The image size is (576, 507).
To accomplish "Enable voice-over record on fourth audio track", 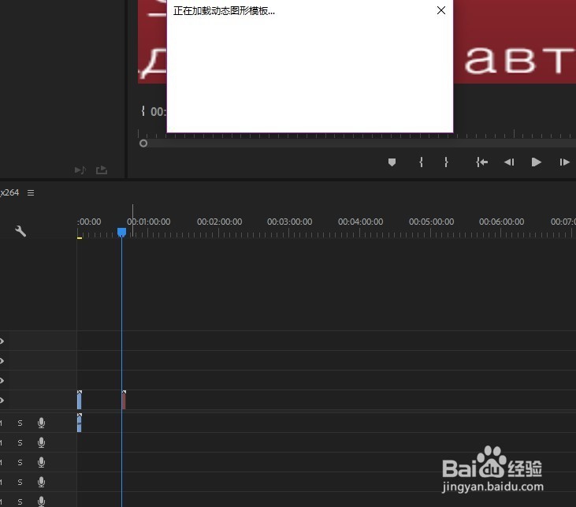I will point(42,482).
